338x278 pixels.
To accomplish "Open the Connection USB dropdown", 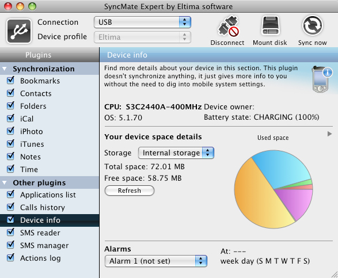I will pyautogui.click(x=142, y=22).
